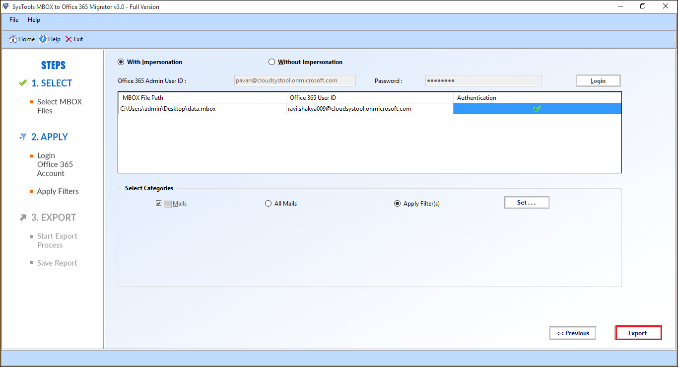Select With Impersonation radio button
Screen dimensions: 678x367
(x=121, y=62)
